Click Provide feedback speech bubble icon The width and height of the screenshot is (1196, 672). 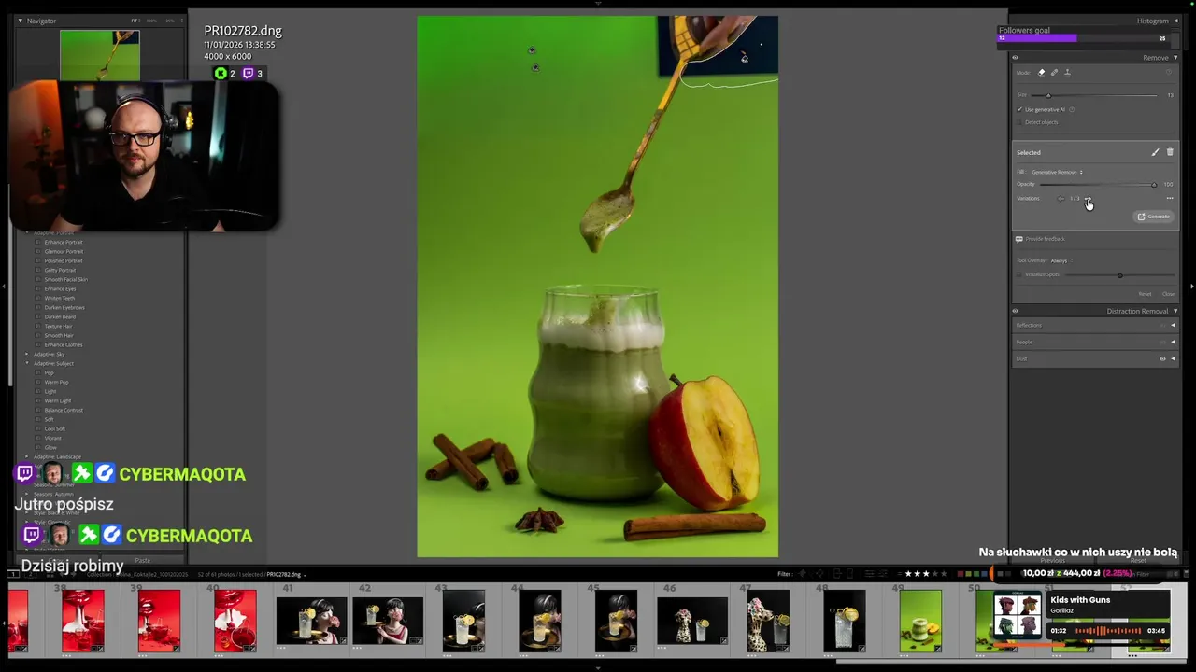pyautogui.click(x=1019, y=239)
